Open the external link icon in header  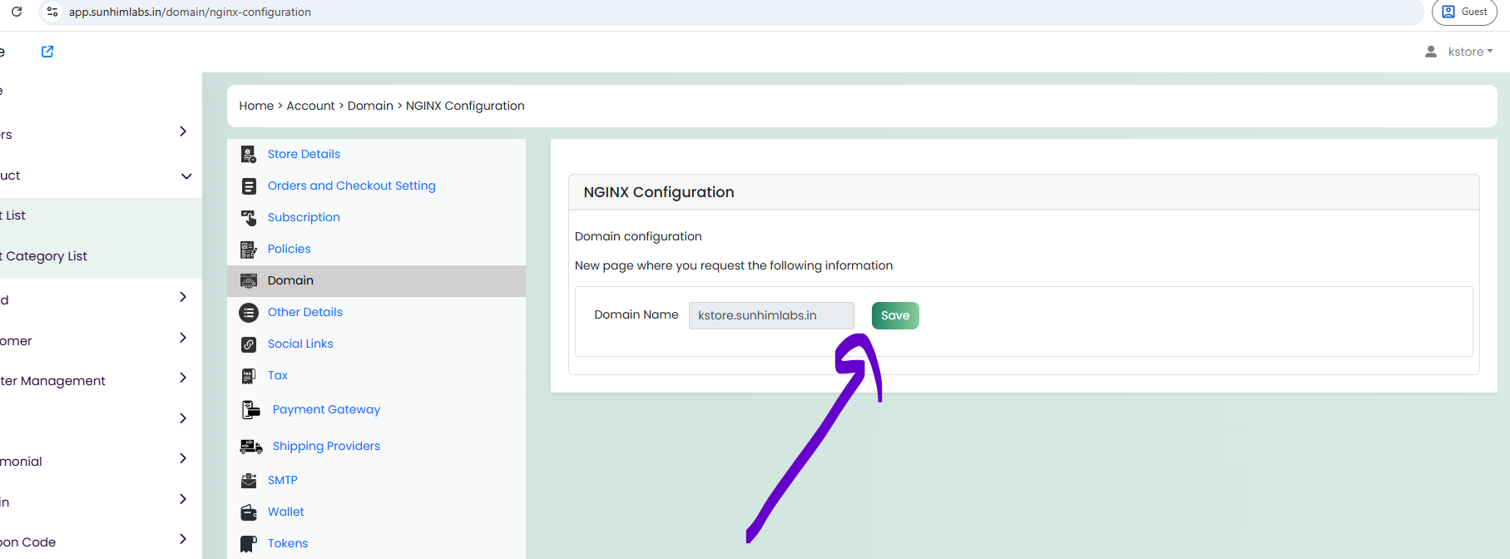tap(47, 52)
